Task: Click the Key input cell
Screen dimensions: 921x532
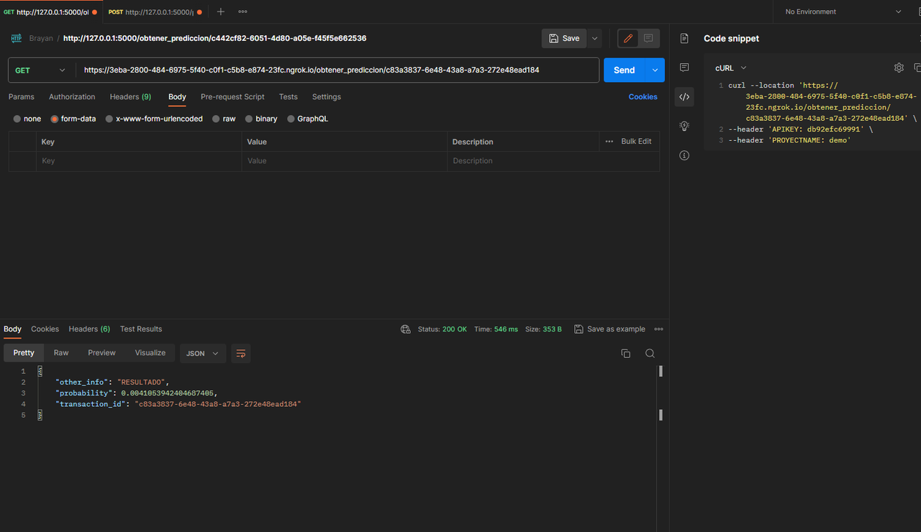Action: pyautogui.click(x=139, y=161)
